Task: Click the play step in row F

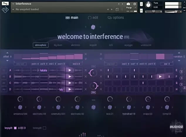Action: 160,77
